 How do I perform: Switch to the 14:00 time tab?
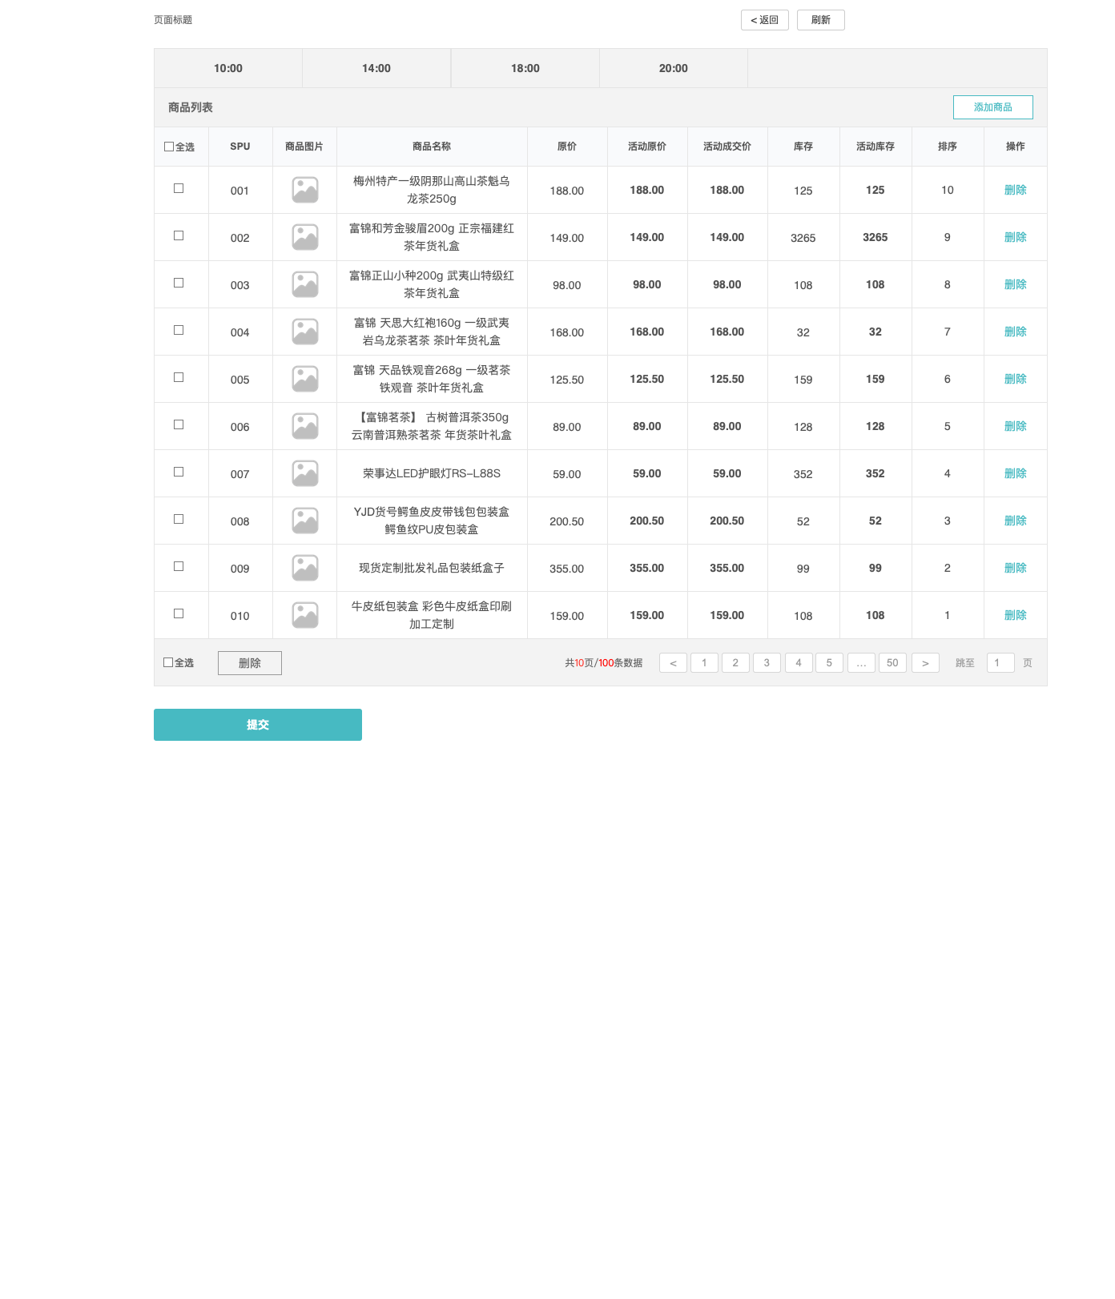pos(376,68)
